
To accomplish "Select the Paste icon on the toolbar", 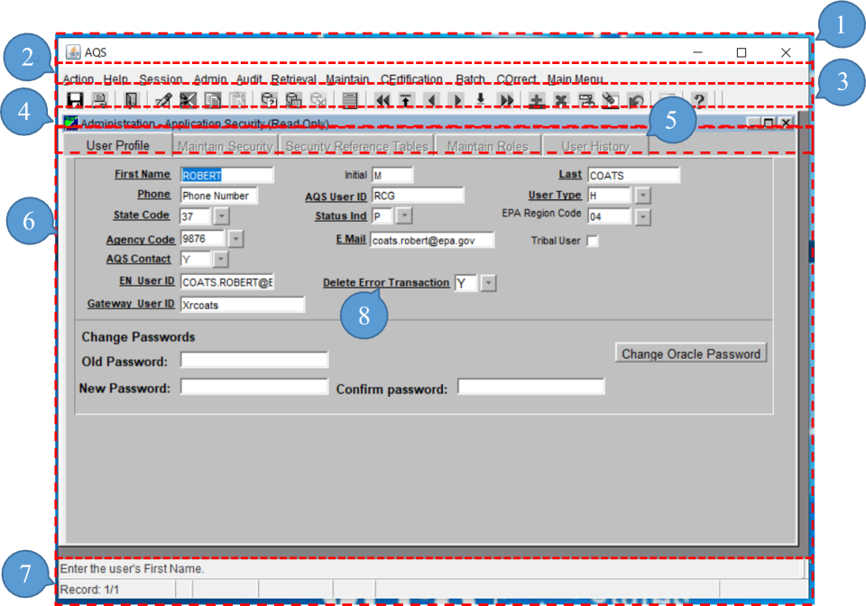I will [238, 99].
